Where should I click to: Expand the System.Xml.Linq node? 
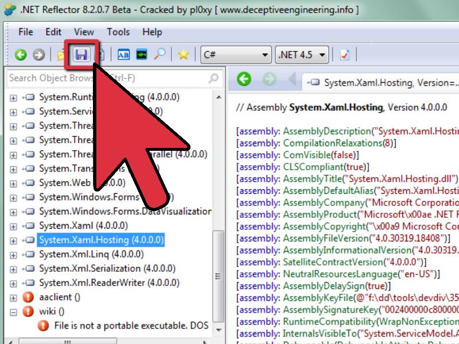(13, 255)
